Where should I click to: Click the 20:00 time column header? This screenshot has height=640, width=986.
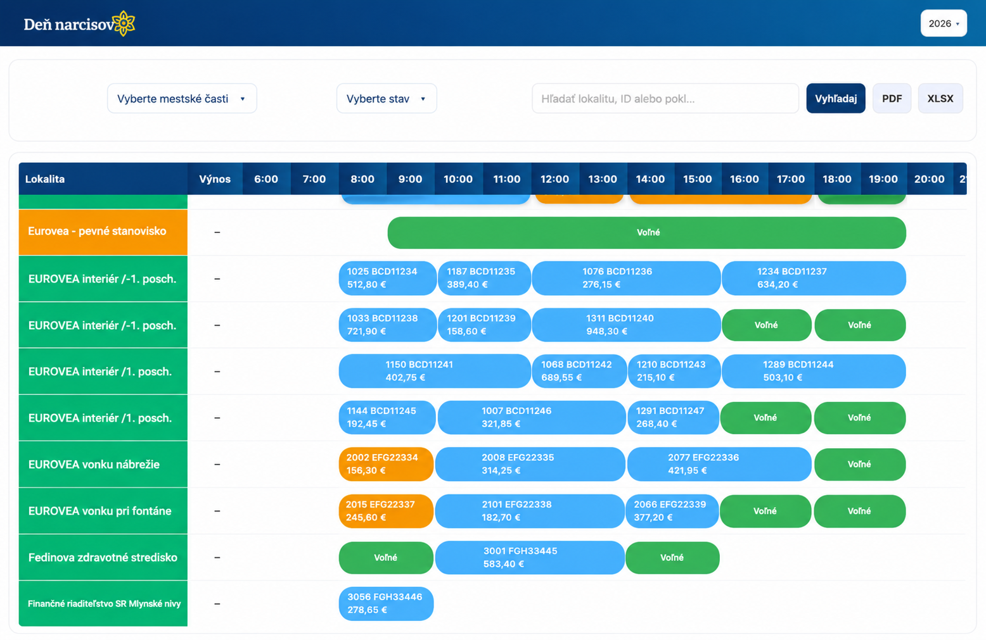(930, 179)
